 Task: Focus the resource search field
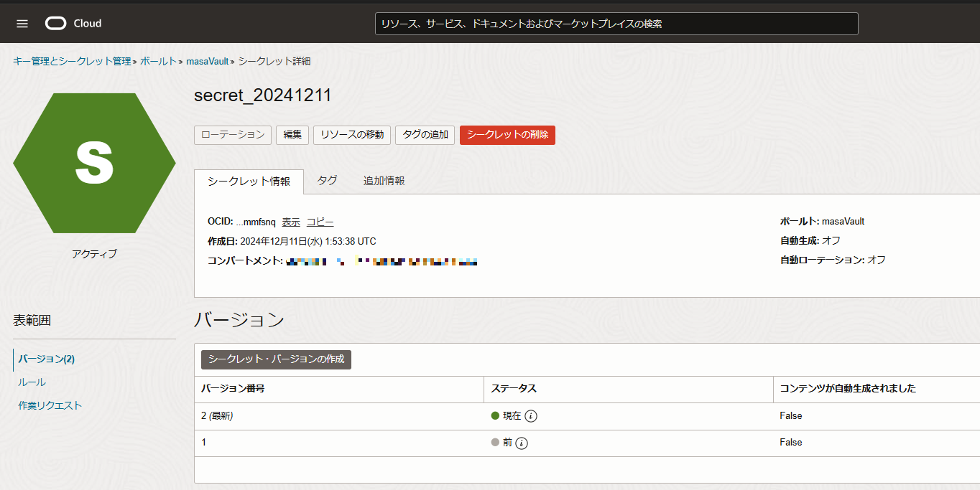616,24
